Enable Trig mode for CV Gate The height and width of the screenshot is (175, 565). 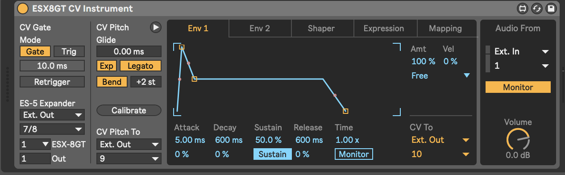(69, 52)
